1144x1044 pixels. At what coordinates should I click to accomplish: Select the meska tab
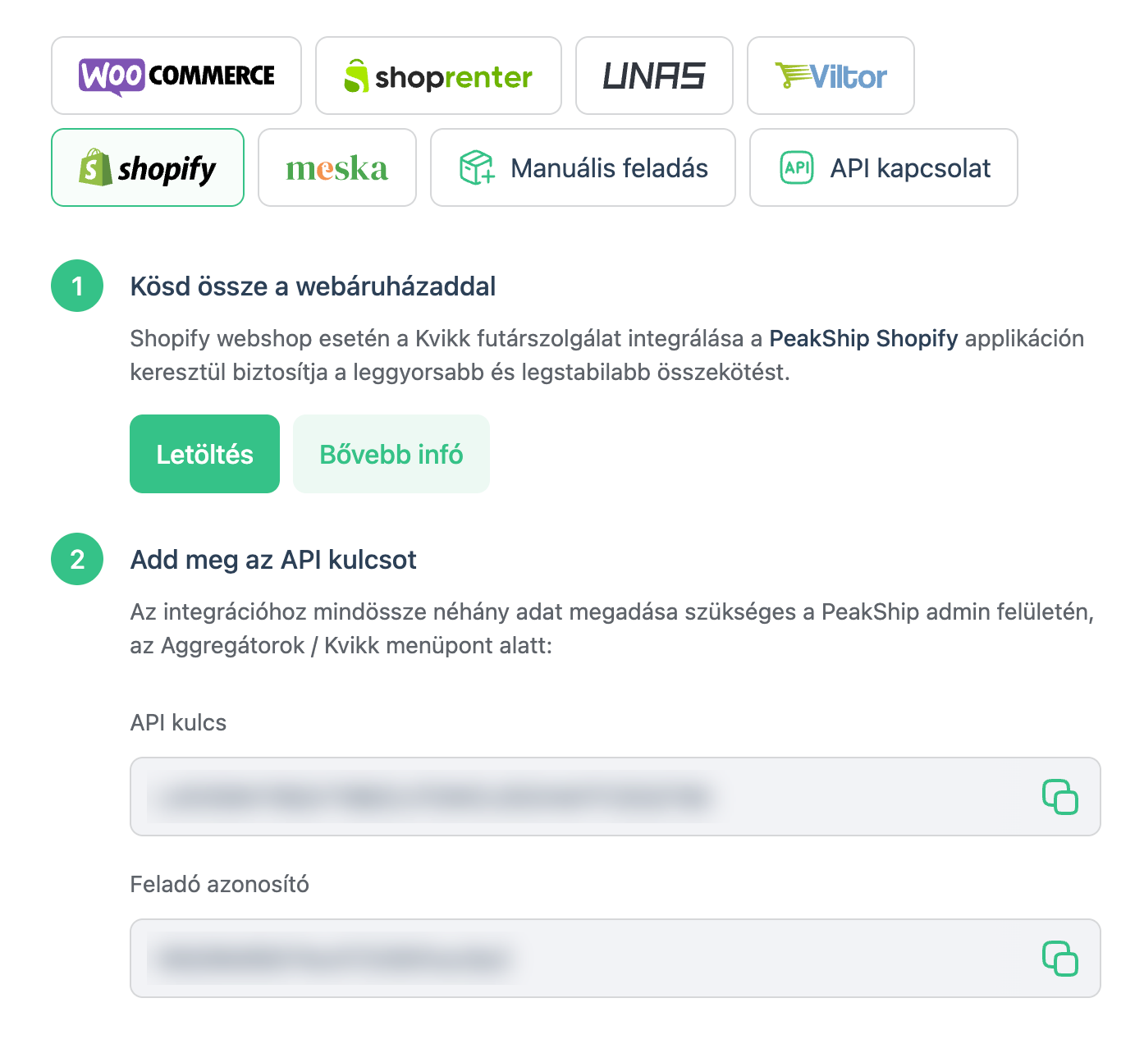click(337, 167)
